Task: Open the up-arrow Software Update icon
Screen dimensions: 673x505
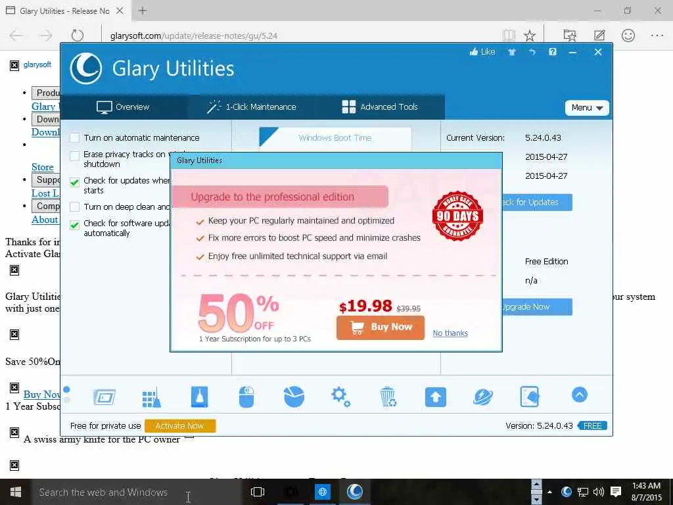Action: pyautogui.click(x=435, y=397)
